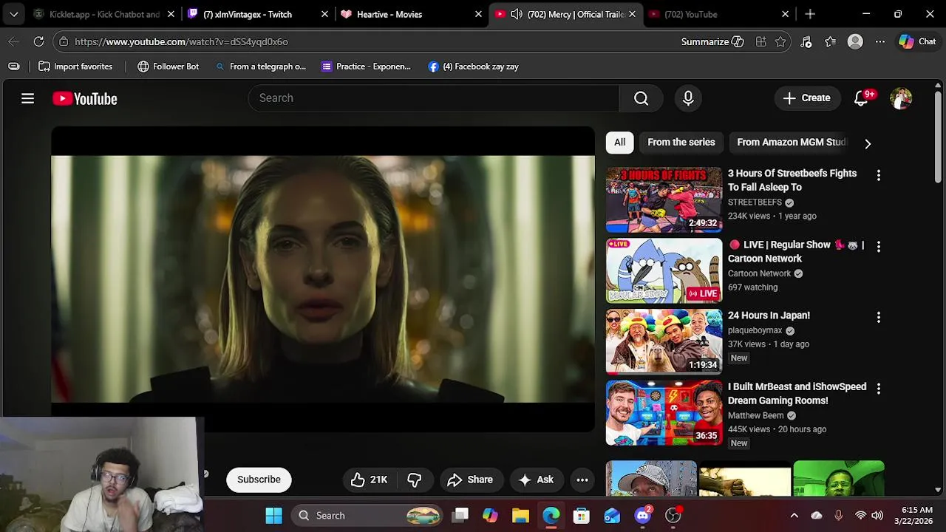Open options for 24 Hours In Japan
The image size is (946, 532).
tap(878, 317)
